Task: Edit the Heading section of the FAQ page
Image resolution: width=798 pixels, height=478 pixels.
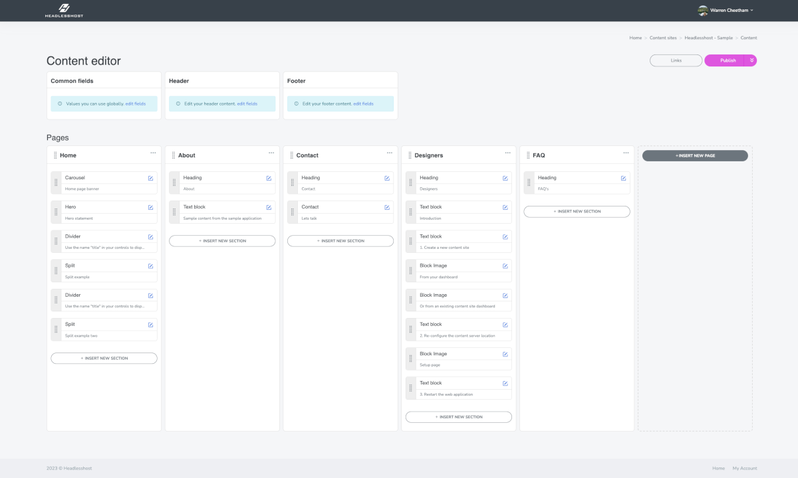Action: 623,177
